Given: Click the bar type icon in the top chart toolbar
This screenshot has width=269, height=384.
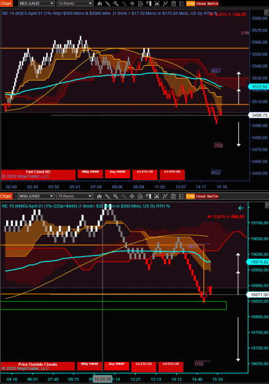Looking at the screenshot, I should coord(99,4).
